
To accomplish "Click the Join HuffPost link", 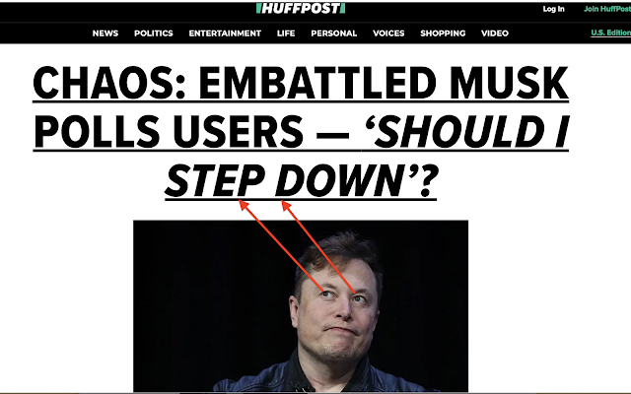I will [x=607, y=9].
